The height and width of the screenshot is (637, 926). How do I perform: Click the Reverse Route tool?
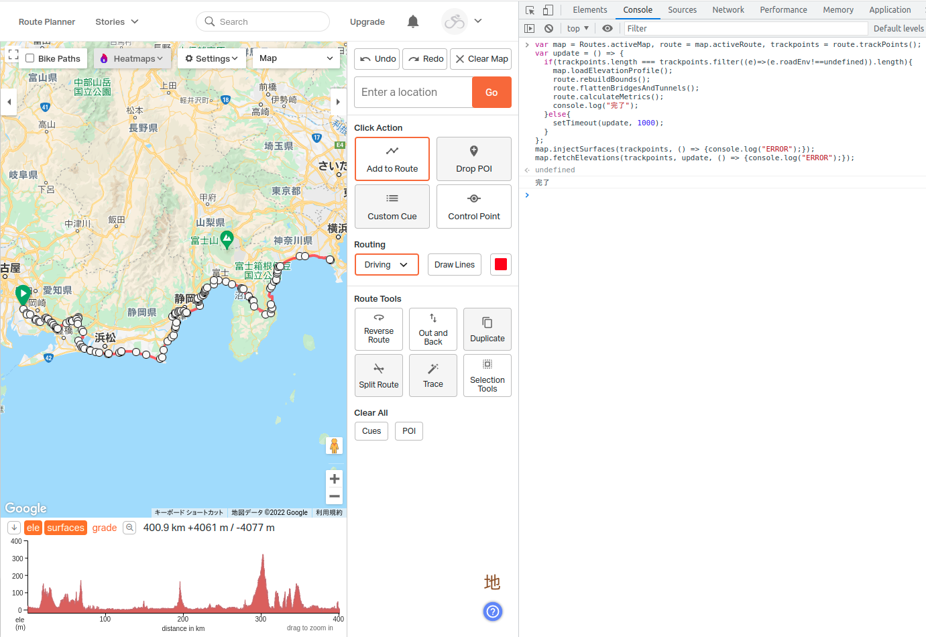click(379, 329)
